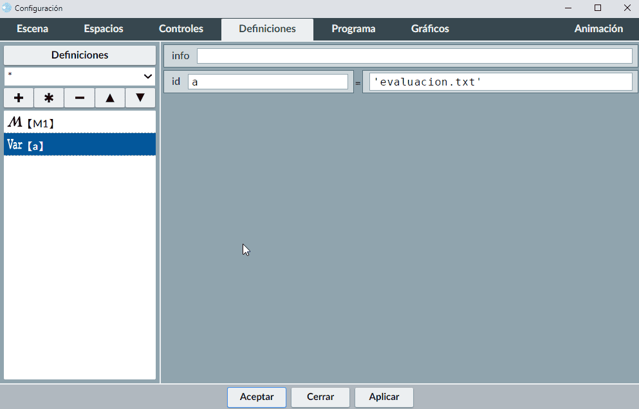
Task: Open the Espacios tab
Action: pos(104,29)
